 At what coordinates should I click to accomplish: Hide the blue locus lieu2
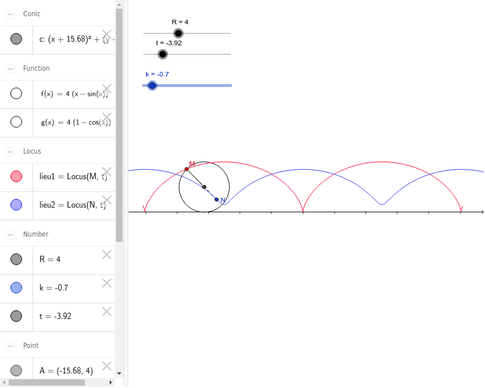pos(16,205)
